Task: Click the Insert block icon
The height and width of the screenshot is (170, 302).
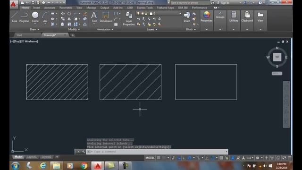Action: pyautogui.click(x=187, y=17)
